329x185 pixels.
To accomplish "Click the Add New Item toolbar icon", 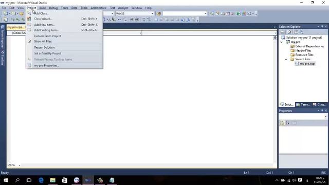I will (14, 14).
